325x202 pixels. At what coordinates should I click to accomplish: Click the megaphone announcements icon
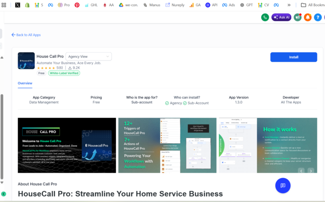click(297, 18)
